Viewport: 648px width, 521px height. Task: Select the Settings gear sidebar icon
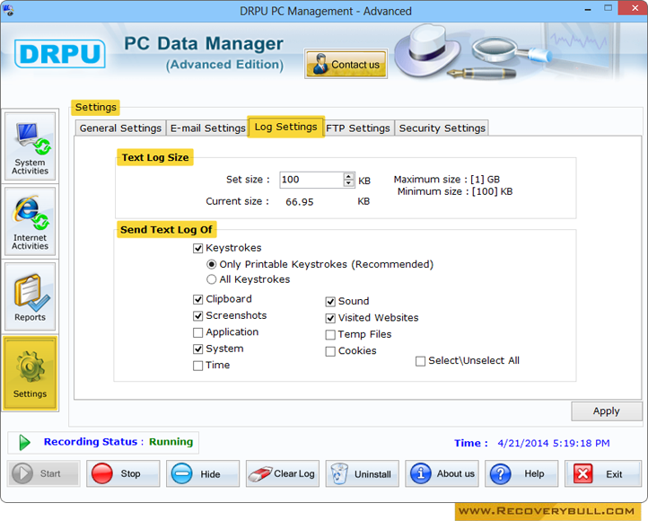point(30,374)
